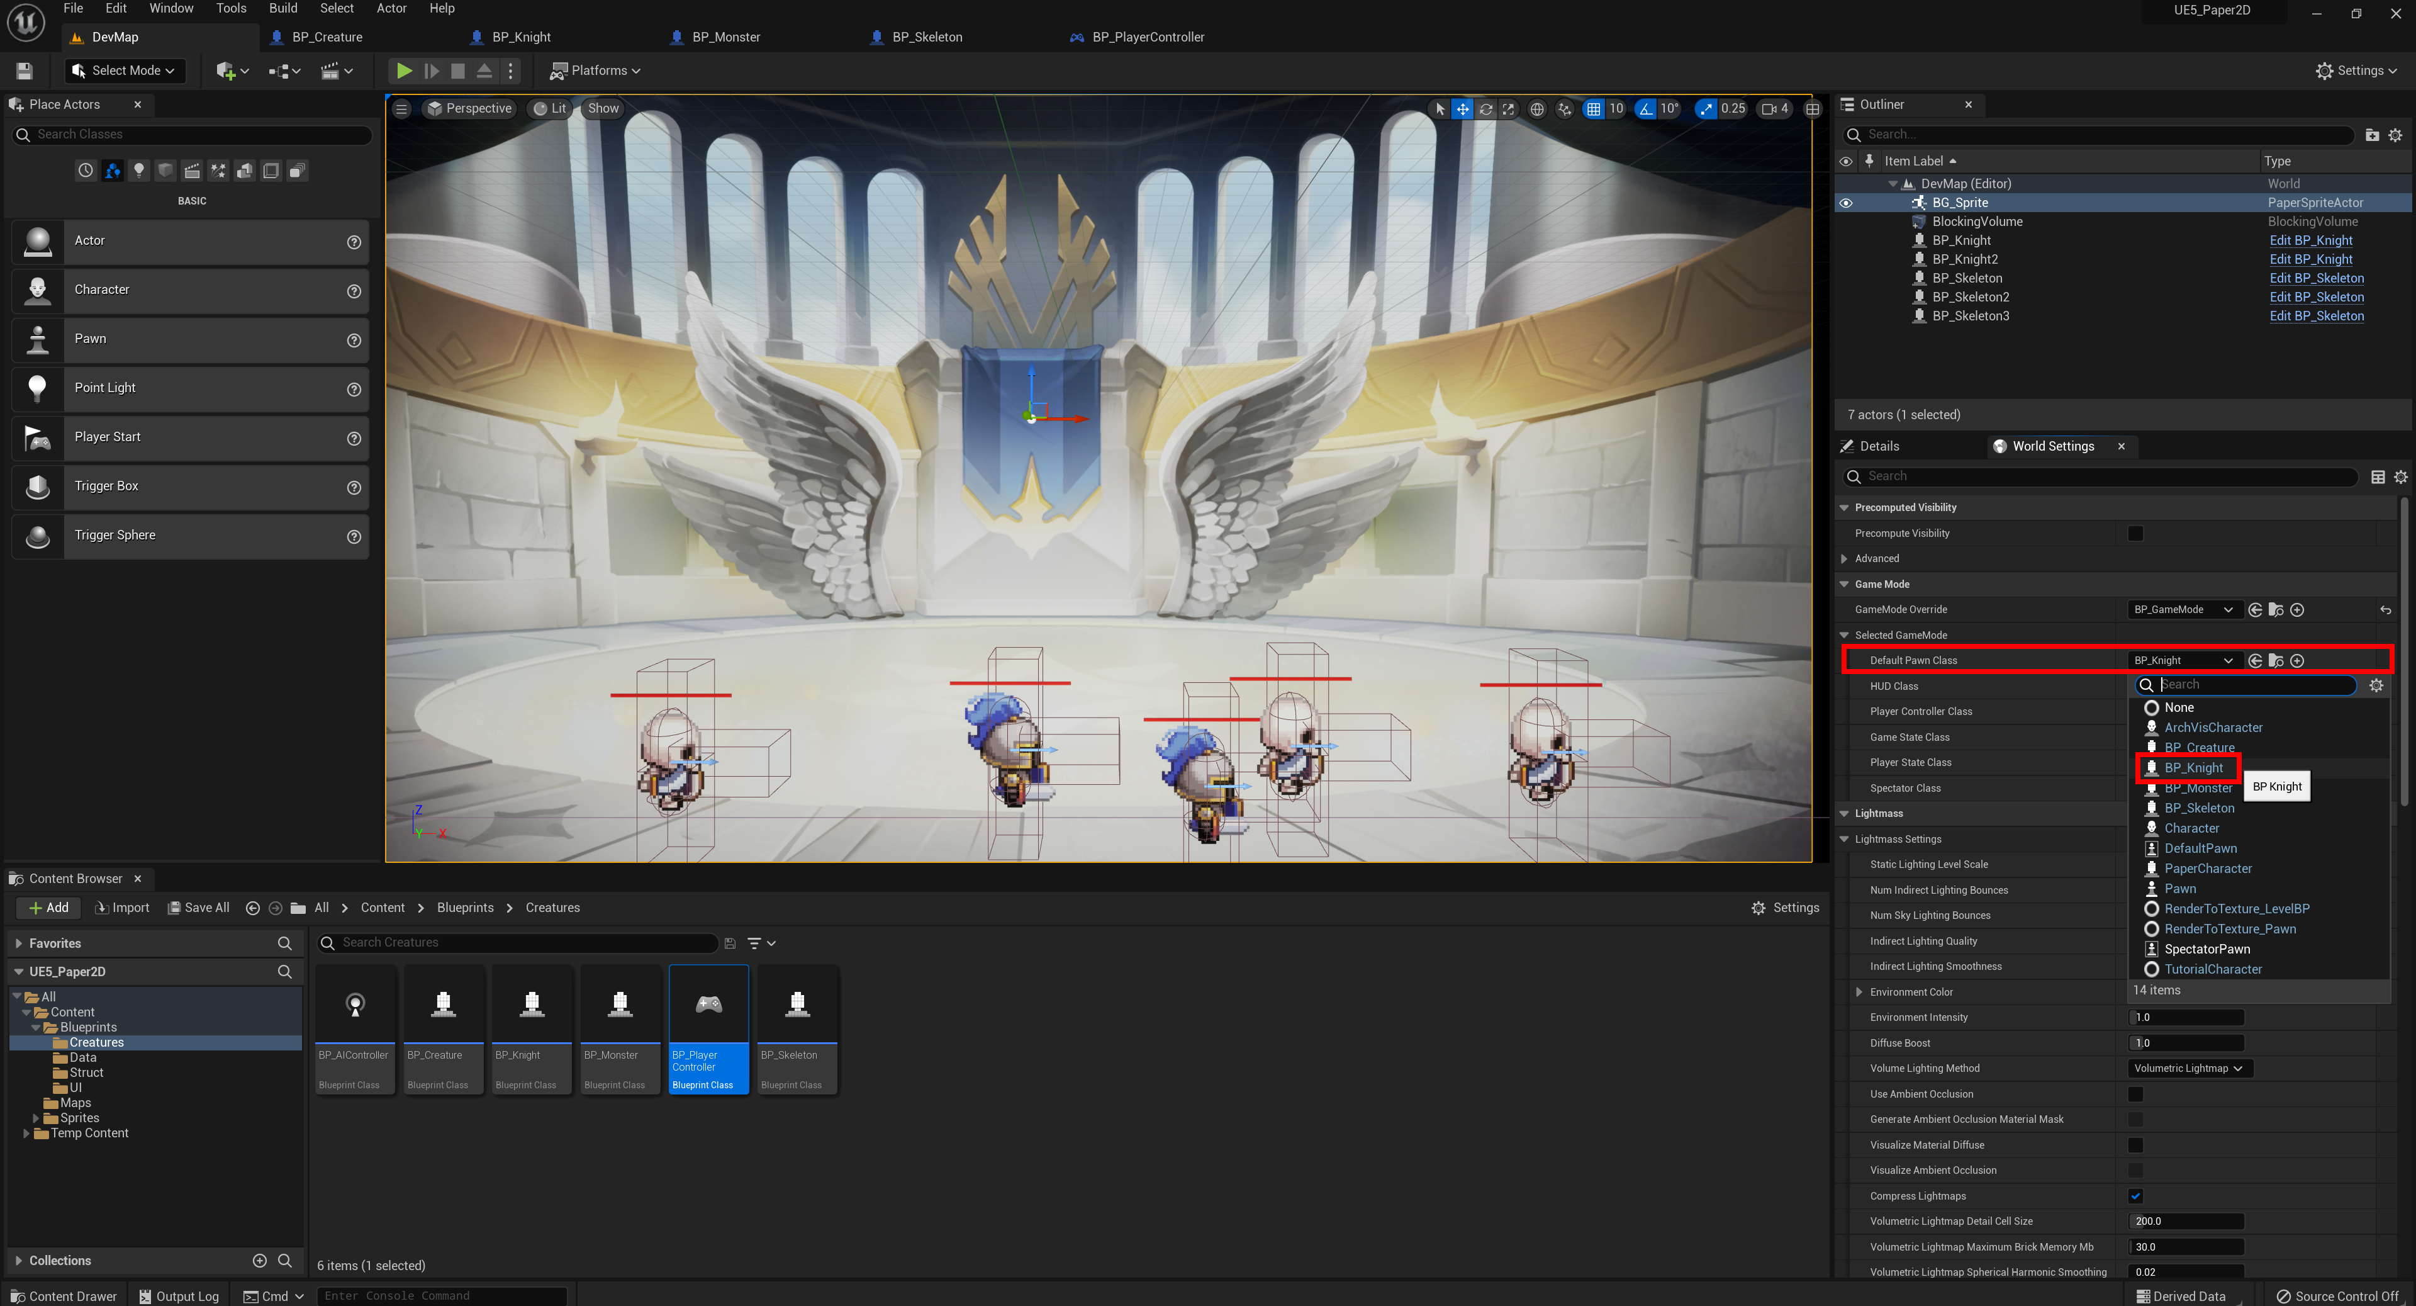
Task: Open the Output Log button
Action: click(x=179, y=1296)
